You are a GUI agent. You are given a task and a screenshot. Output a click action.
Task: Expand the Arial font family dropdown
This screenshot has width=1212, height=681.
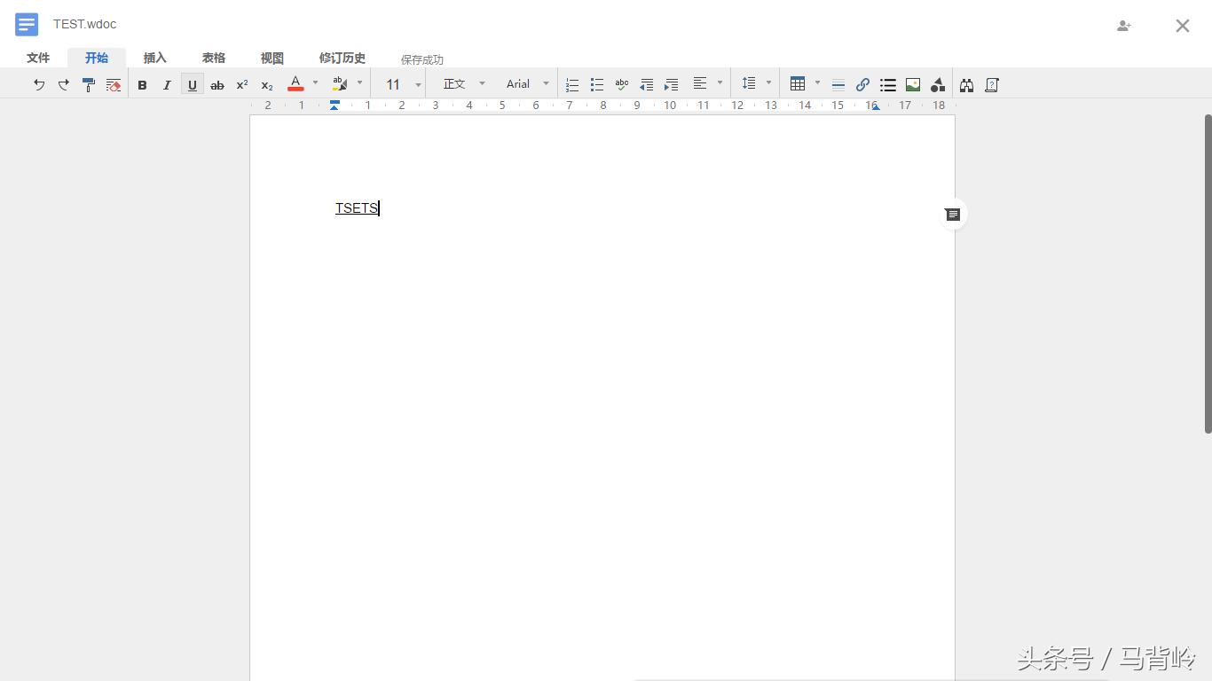coord(527,85)
